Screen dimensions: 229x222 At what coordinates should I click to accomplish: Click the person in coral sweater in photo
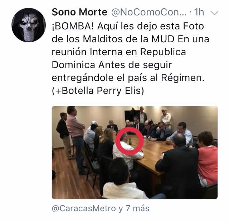(208, 159)
